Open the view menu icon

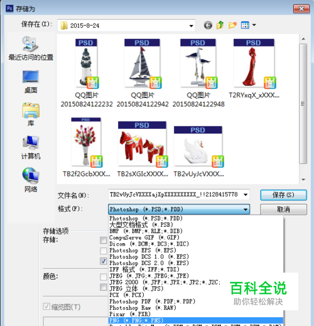245,25
